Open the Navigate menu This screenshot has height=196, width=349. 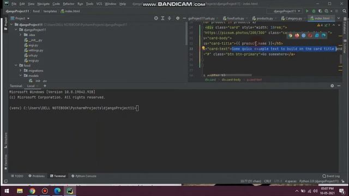tap(44, 4)
